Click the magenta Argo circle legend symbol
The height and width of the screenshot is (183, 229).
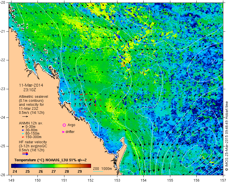click(x=64, y=125)
